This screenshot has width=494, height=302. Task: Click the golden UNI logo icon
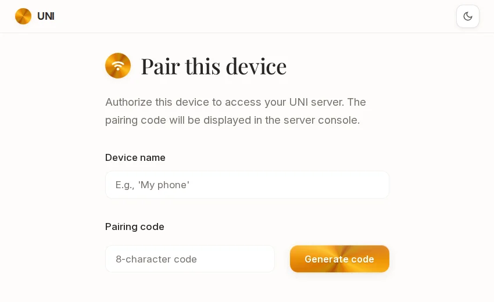coord(23,16)
